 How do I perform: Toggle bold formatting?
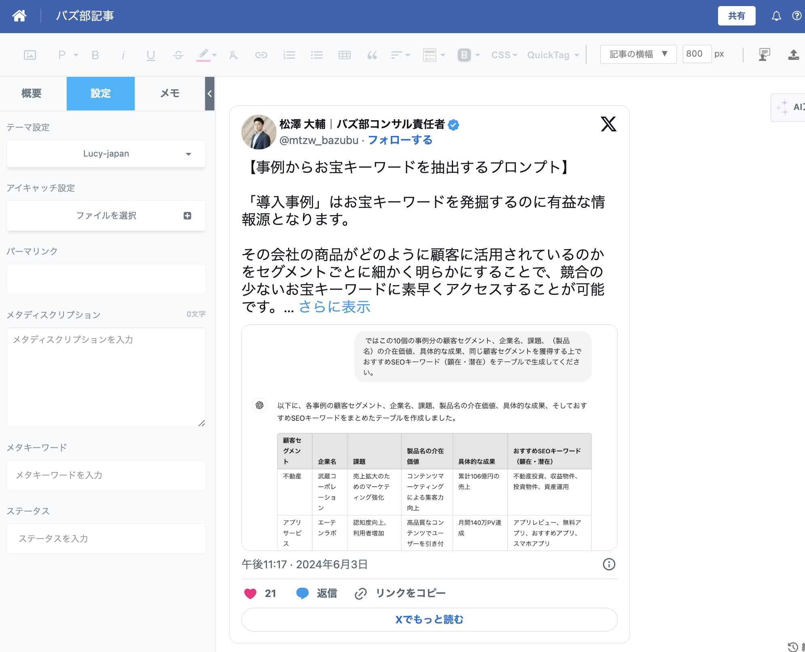95,55
